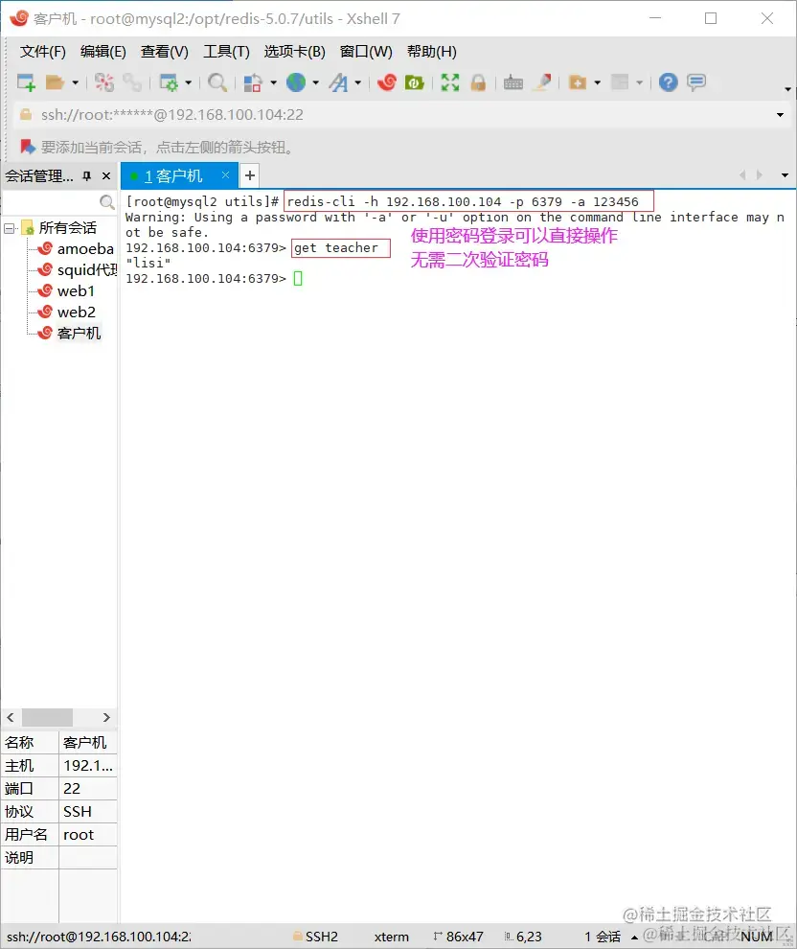Viewport: 797px width, 949px height.
Task: Open help with blue question mark icon
Action: [x=669, y=82]
